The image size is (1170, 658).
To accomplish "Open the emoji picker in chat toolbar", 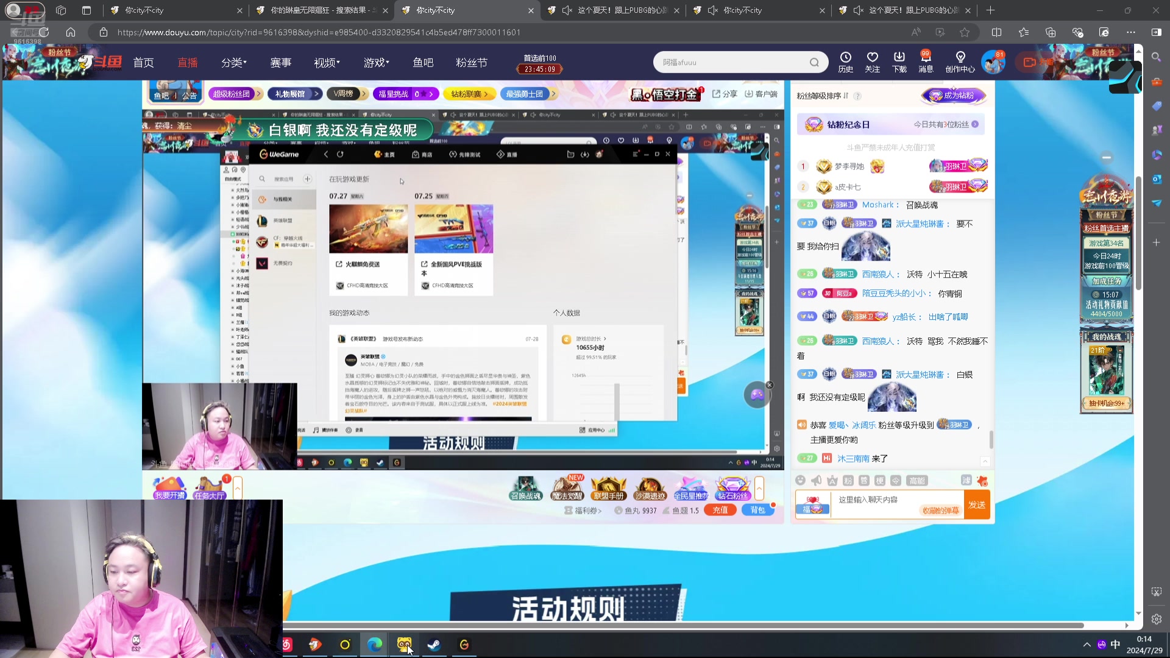I will click(x=801, y=480).
